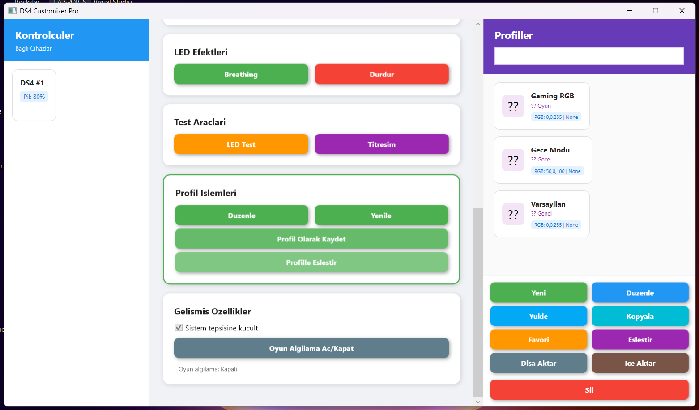The image size is (699, 410).
Task: Trigger the Titresim vibration test
Action: (x=382, y=144)
